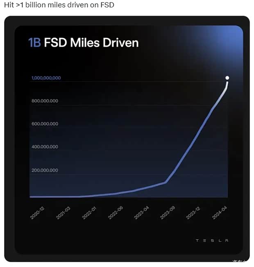Click the 800,000,000 y-axis label
254x267 pixels.
(x=45, y=101)
